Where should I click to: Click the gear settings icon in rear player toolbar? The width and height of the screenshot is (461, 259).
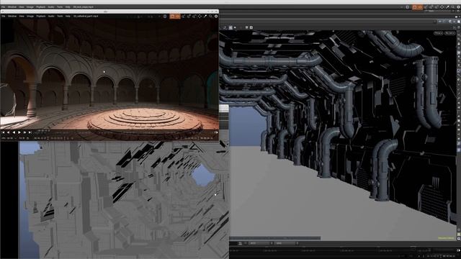click(x=458, y=7)
